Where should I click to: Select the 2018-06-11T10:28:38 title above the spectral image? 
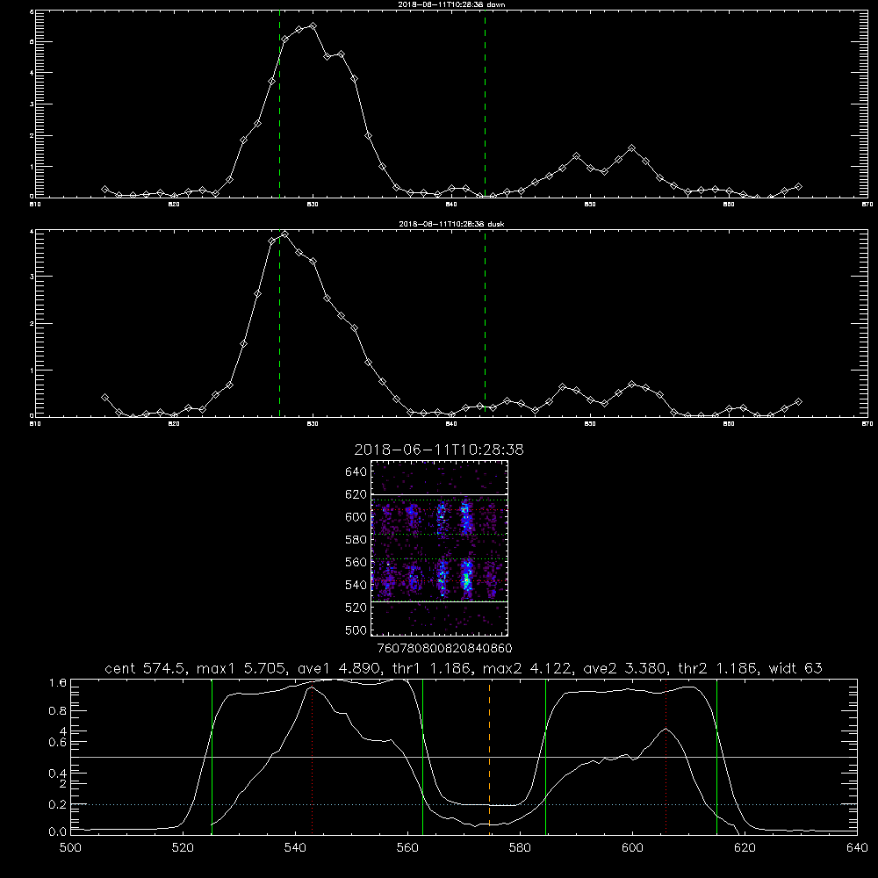coord(439,450)
